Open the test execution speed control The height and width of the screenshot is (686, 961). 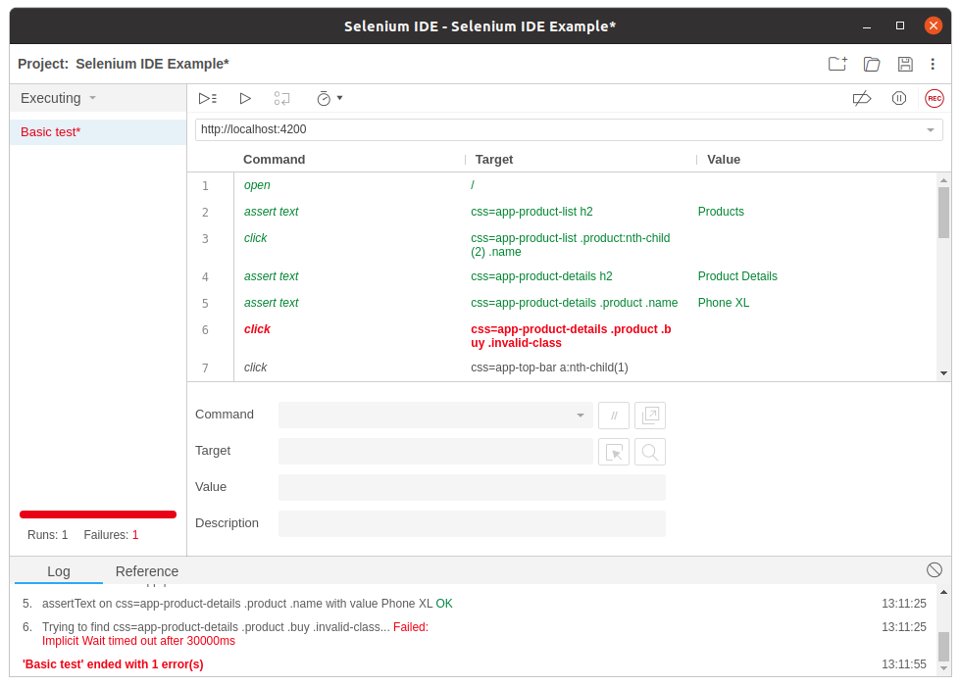tap(329, 98)
